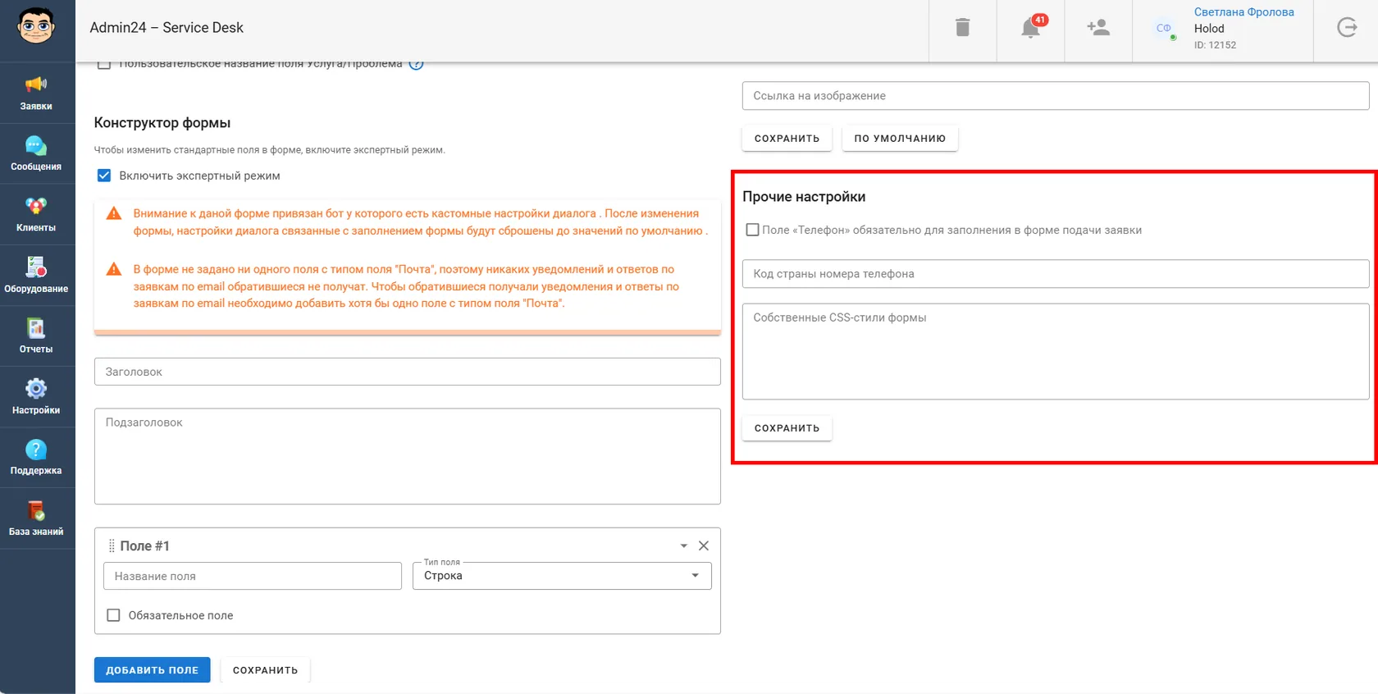
Task: Open the Заявки sidebar section
Action: [37, 93]
